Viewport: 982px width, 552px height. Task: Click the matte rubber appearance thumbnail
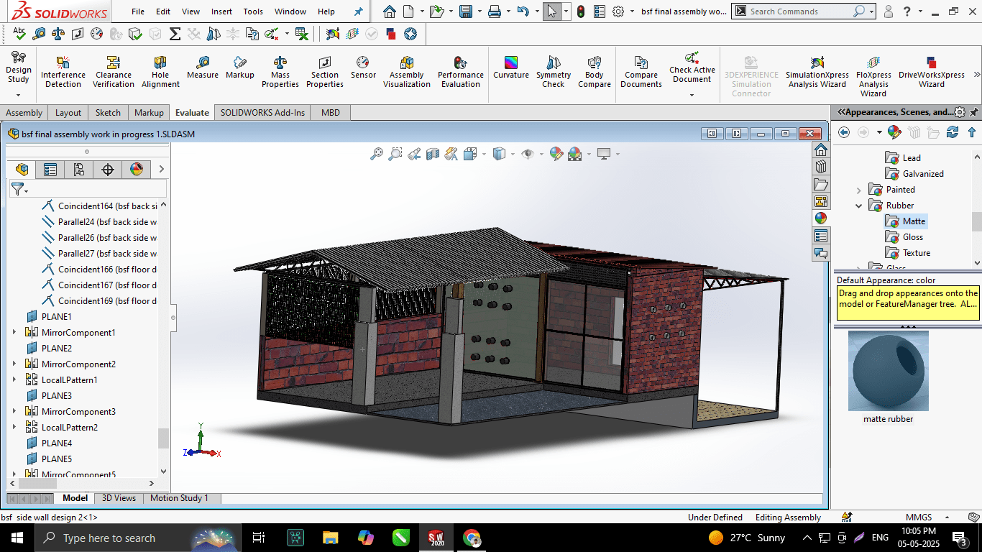coord(889,371)
